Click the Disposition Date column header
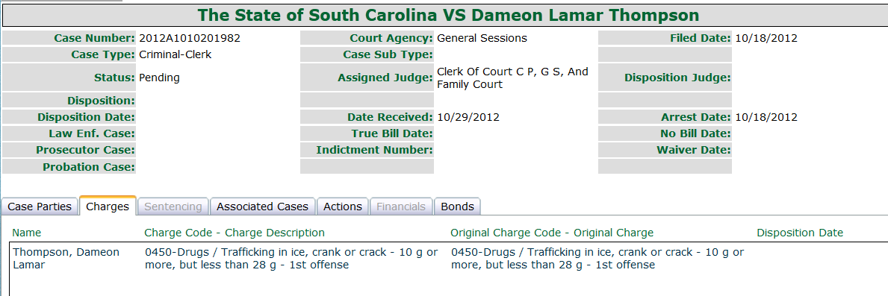The width and height of the screenshot is (888, 296). click(x=800, y=233)
